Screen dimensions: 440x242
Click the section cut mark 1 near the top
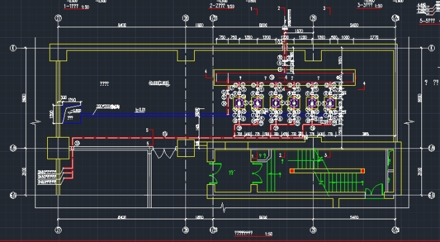pyautogui.click(x=255, y=11)
